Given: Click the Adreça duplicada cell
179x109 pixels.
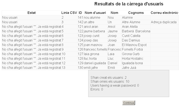Looking at the screenshot, I should click(x=164, y=22).
